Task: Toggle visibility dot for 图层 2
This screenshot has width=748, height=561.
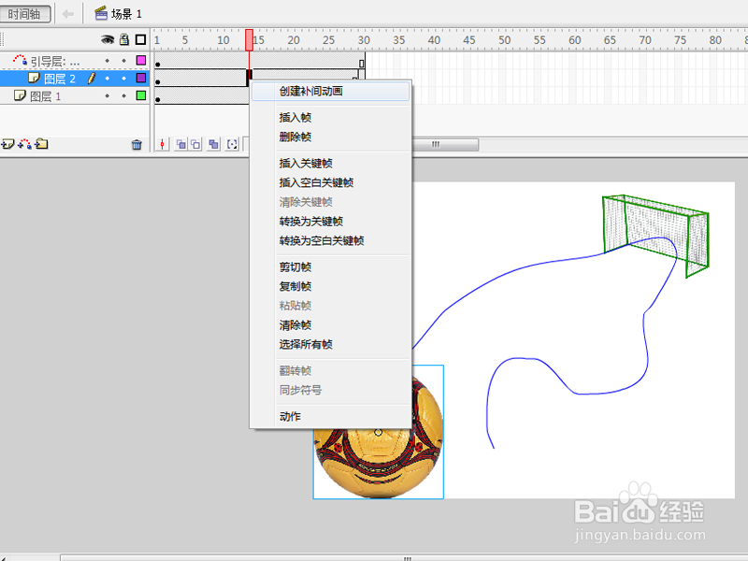Action: tap(108, 79)
